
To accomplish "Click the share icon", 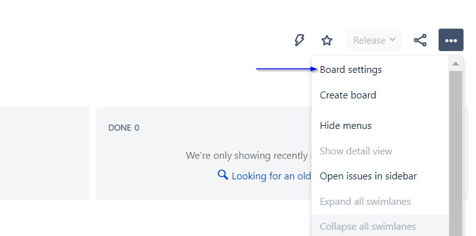I will (x=420, y=40).
